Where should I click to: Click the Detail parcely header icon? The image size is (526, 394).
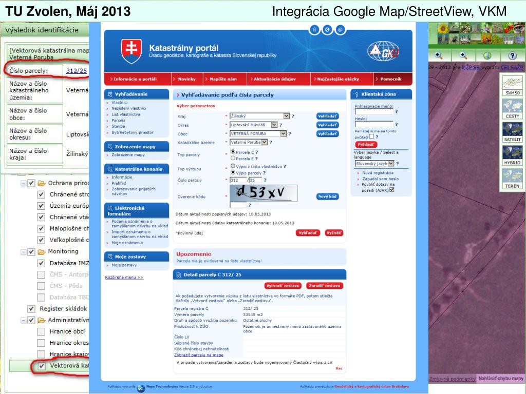click(x=179, y=275)
